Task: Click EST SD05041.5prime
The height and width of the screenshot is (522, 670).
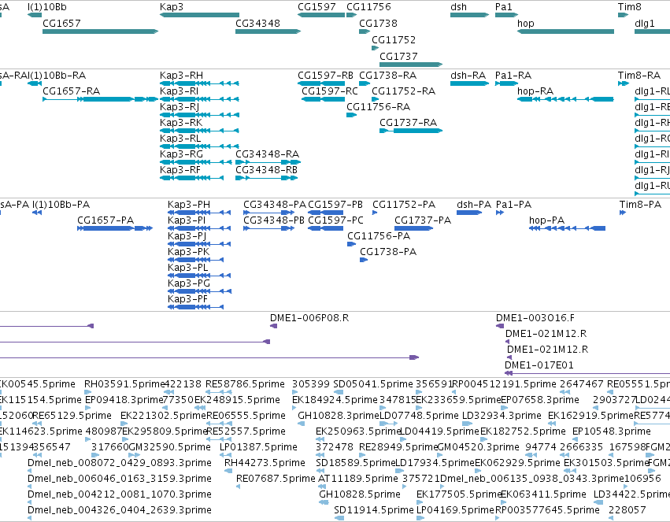Action: [x=373, y=384]
